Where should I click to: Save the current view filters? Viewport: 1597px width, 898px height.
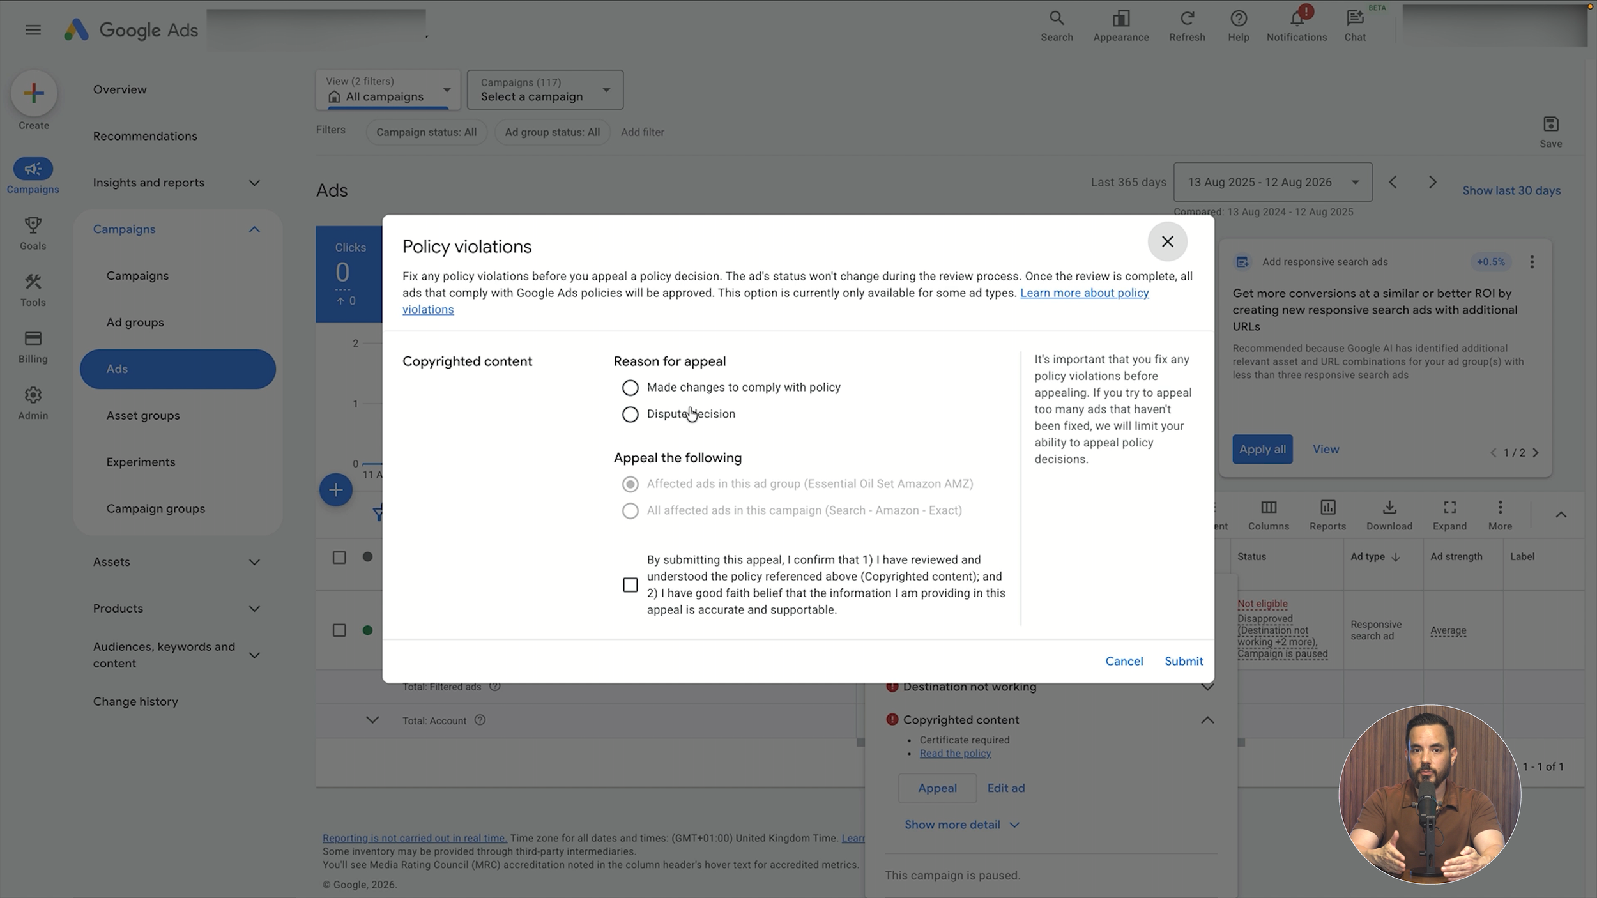tap(1550, 132)
